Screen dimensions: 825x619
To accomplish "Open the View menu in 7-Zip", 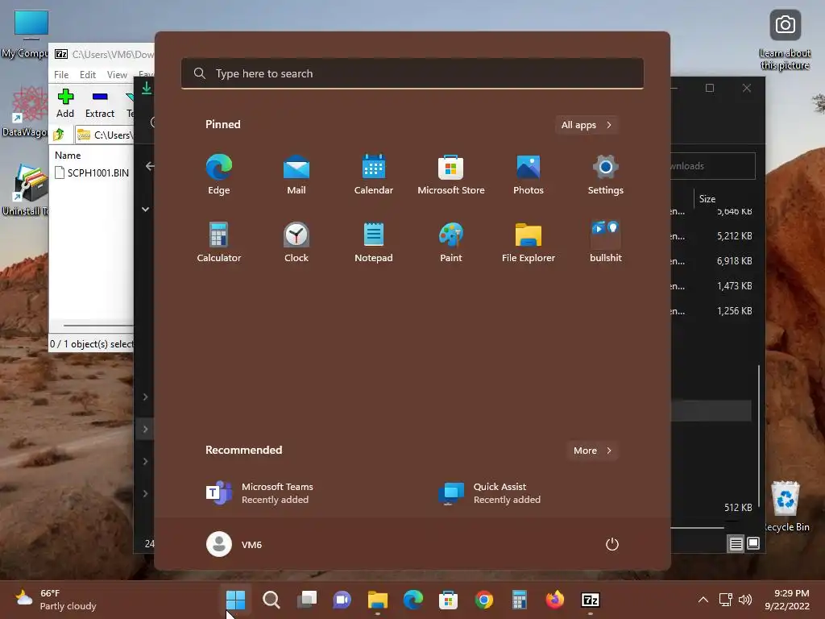I will coord(117,75).
